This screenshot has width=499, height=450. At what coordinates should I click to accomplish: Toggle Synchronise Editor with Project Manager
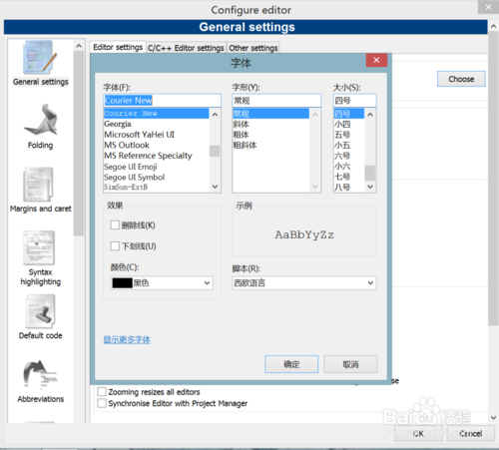point(102,403)
